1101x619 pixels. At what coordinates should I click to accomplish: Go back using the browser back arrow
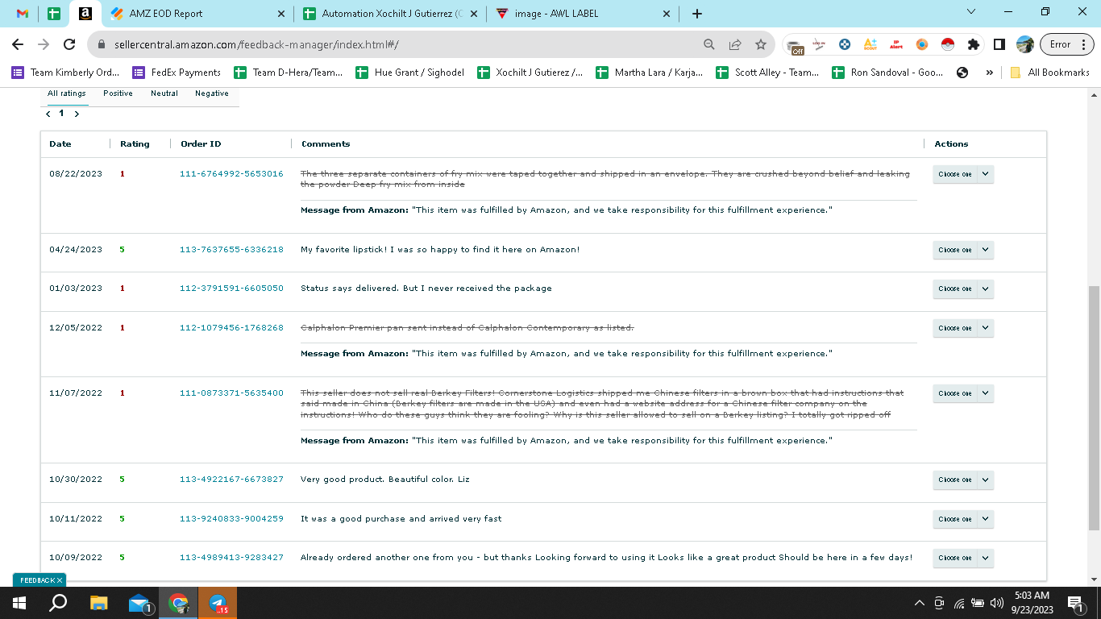tap(19, 44)
